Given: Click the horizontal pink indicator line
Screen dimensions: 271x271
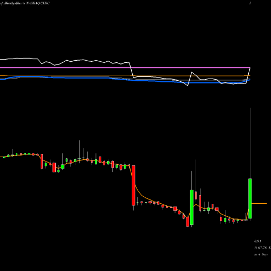Looking at the screenshot, I should pyautogui.click(x=125, y=68).
